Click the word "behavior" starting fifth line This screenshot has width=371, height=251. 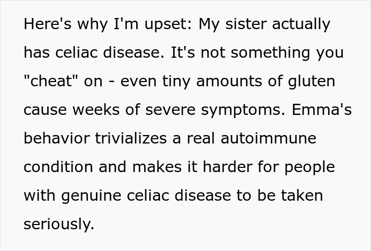click(57, 138)
